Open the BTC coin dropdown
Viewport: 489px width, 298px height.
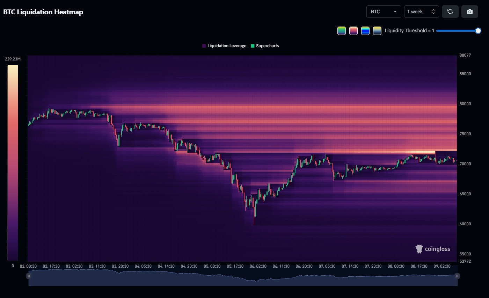click(384, 12)
